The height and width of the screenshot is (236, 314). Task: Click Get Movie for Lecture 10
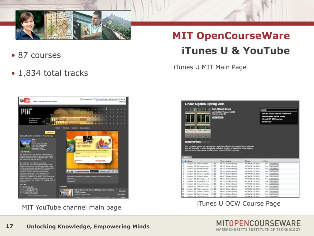(x=274, y=187)
